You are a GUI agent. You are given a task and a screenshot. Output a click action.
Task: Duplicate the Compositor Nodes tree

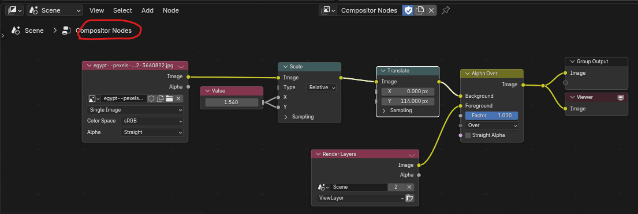(420, 10)
